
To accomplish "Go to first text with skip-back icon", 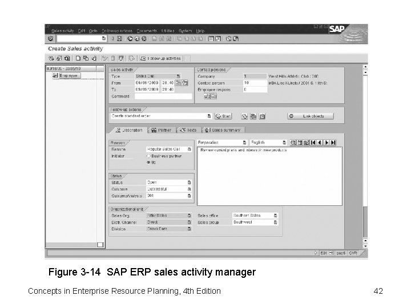I will coord(313,143).
